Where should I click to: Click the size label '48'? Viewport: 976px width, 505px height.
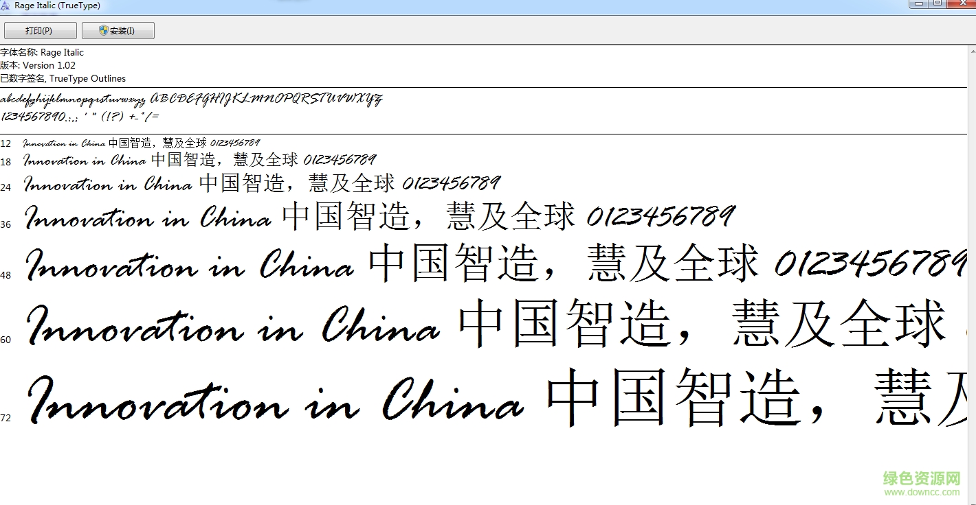pos(5,275)
